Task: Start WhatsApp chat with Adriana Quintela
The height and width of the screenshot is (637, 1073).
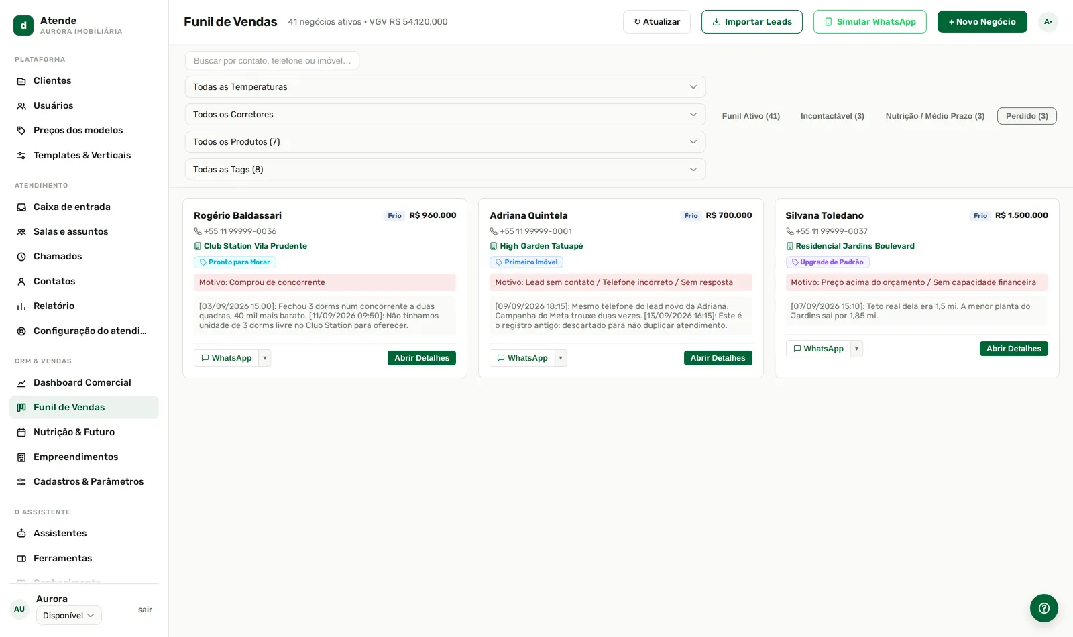Action: tap(522, 358)
